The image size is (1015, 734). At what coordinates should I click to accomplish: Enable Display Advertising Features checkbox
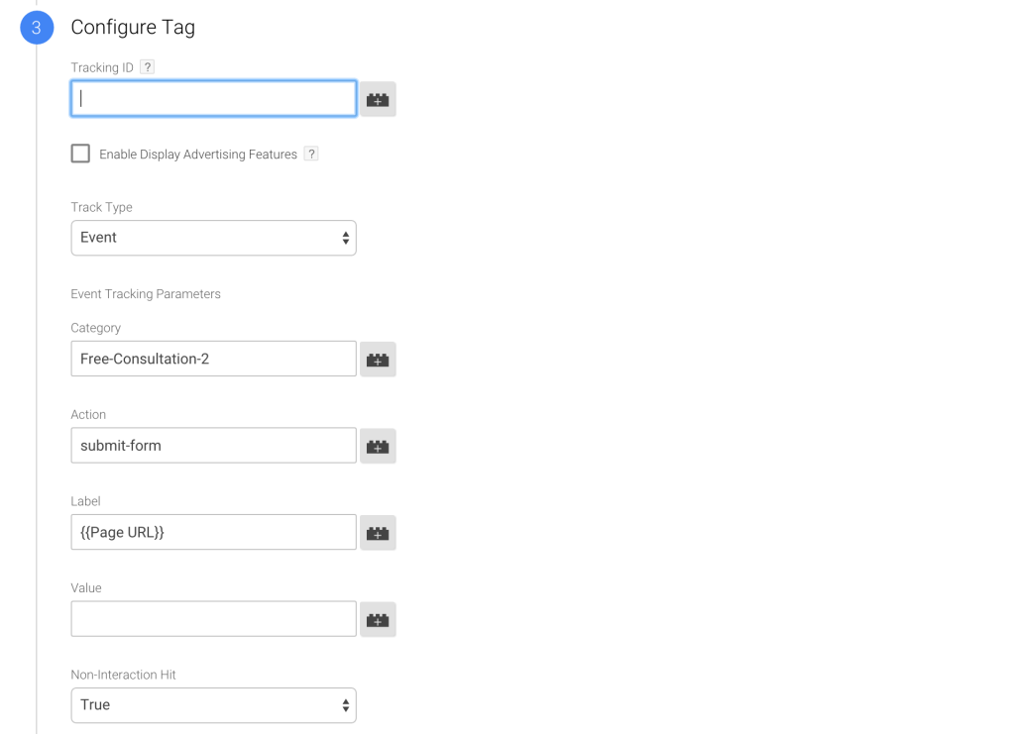(x=80, y=154)
